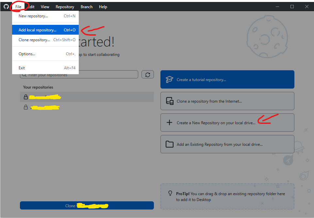The height and width of the screenshot is (218, 314).
Task: Select Exit in the File menu
Action: pos(45,68)
